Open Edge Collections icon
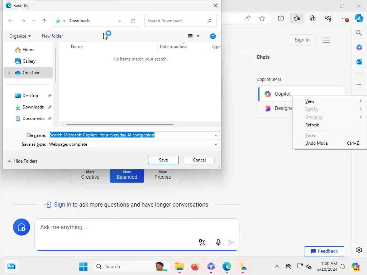Viewport: 367px width, 275px height. pyautogui.click(x=313, y=18)
